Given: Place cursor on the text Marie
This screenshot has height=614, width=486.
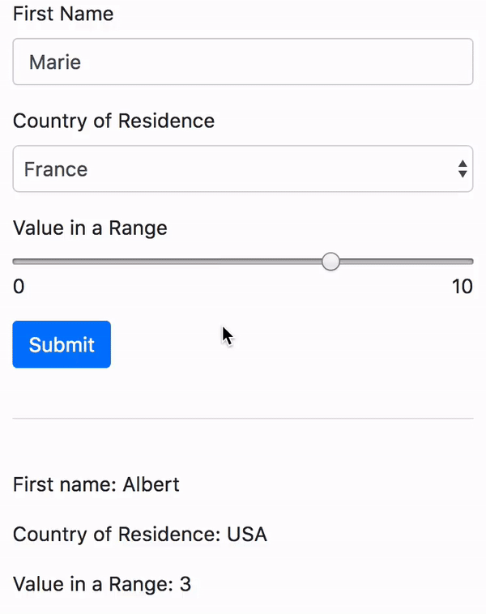Looking at the screenshot, I should [55, 62].
